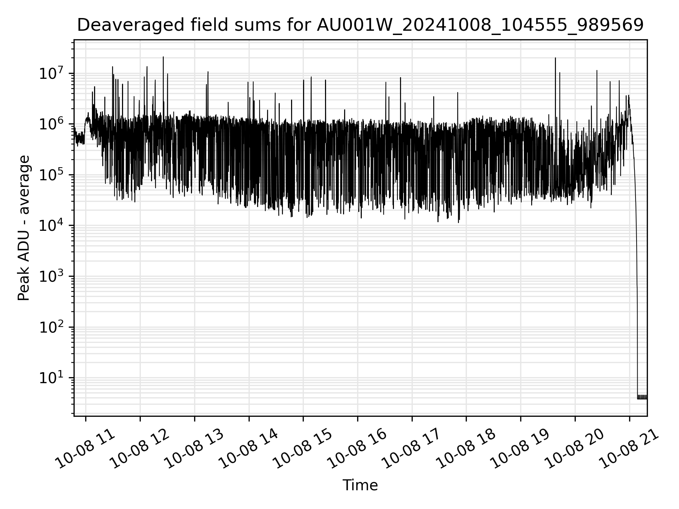The height and width of the screenshot is (509, 679).
Task: Click the y-axis tick label 10^6
Action: pos(52,124)
